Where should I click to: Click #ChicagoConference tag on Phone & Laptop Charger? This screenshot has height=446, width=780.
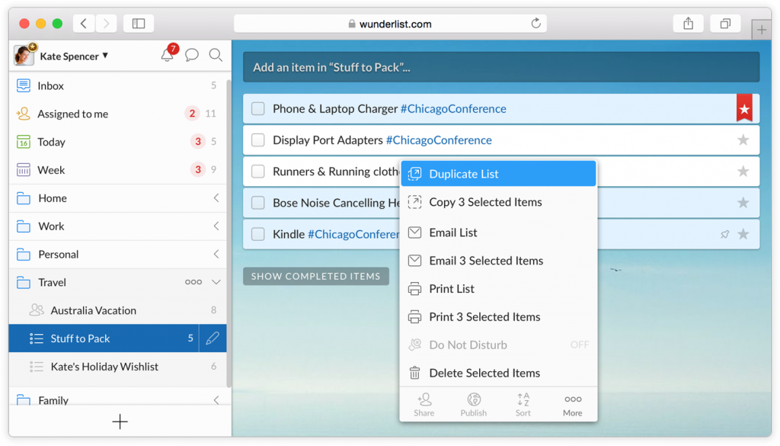click(453, 108)
